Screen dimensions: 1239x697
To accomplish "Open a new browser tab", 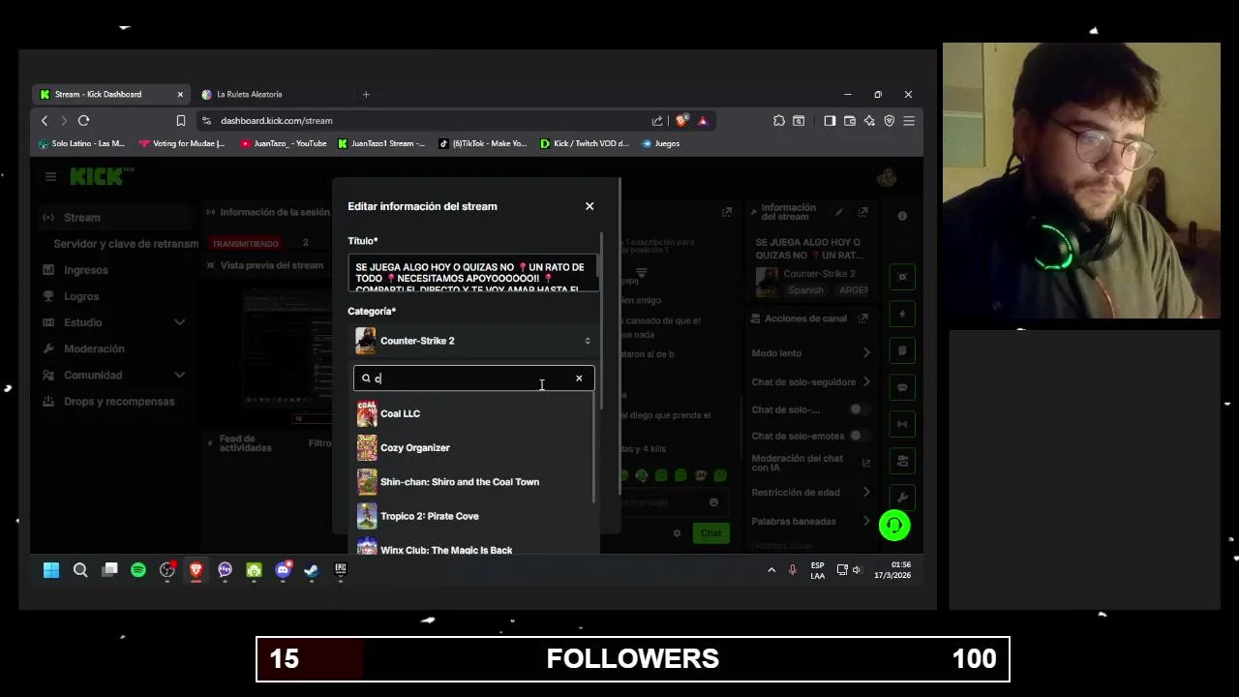I will point(366,94).
